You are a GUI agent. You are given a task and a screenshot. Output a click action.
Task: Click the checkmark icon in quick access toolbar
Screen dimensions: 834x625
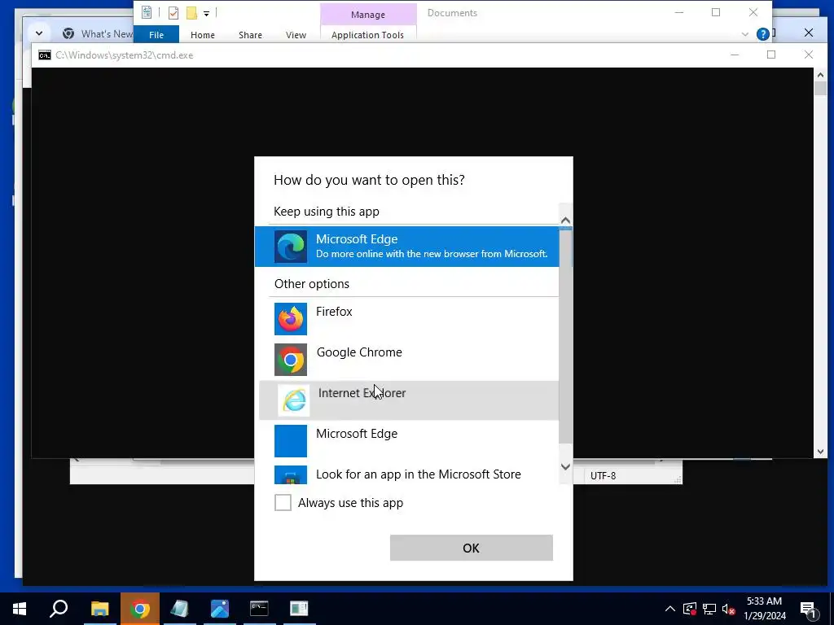tap(173, 12)
